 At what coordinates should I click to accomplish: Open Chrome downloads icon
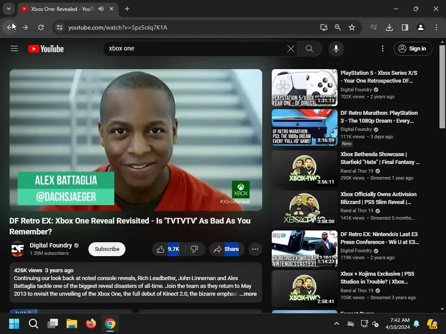pos(389,27)
